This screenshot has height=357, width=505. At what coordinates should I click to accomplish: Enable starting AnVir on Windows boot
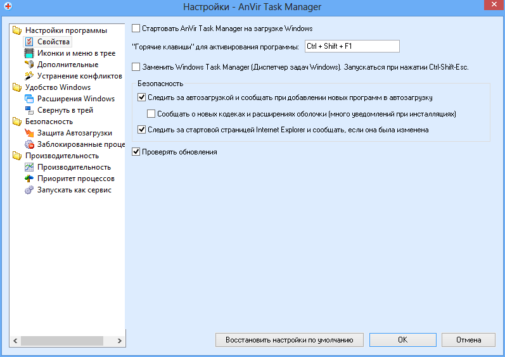click(136, 28)
